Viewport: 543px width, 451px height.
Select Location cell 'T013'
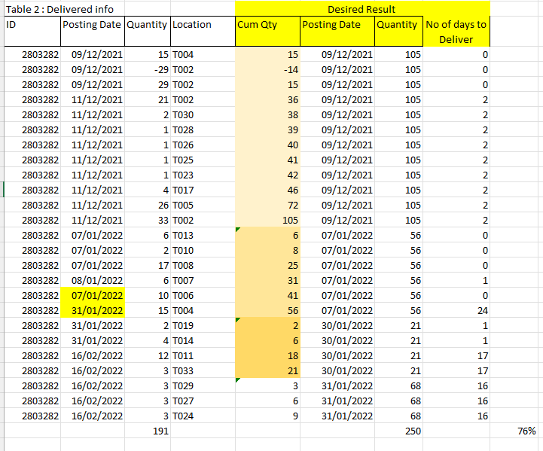pyautogui.click(x=203, y=235)
